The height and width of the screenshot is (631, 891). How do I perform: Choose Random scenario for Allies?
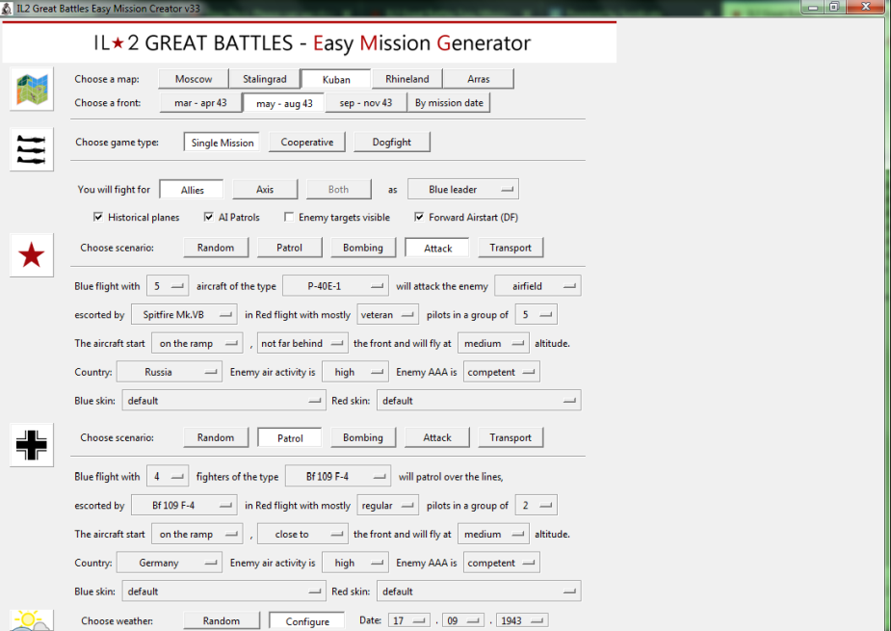coord(216,248)
